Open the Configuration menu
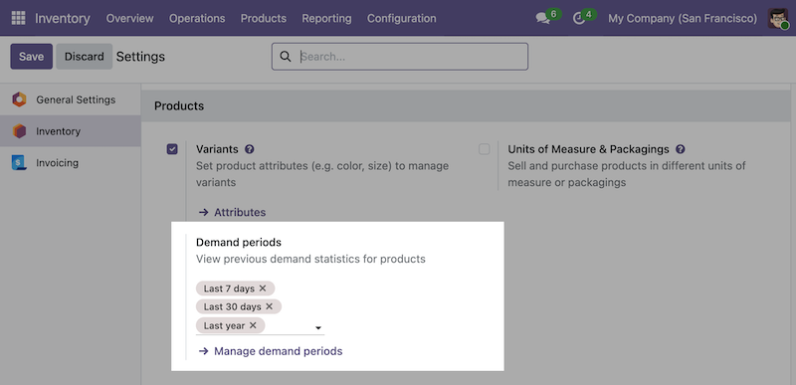 tap(402, 18)
